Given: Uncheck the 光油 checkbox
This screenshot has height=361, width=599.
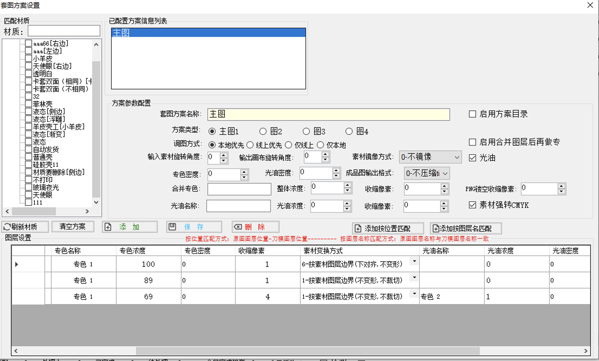Looking at the screenshot, I should (x=472, y=158).
